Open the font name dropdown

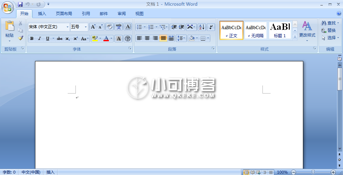tap(68, 27)
